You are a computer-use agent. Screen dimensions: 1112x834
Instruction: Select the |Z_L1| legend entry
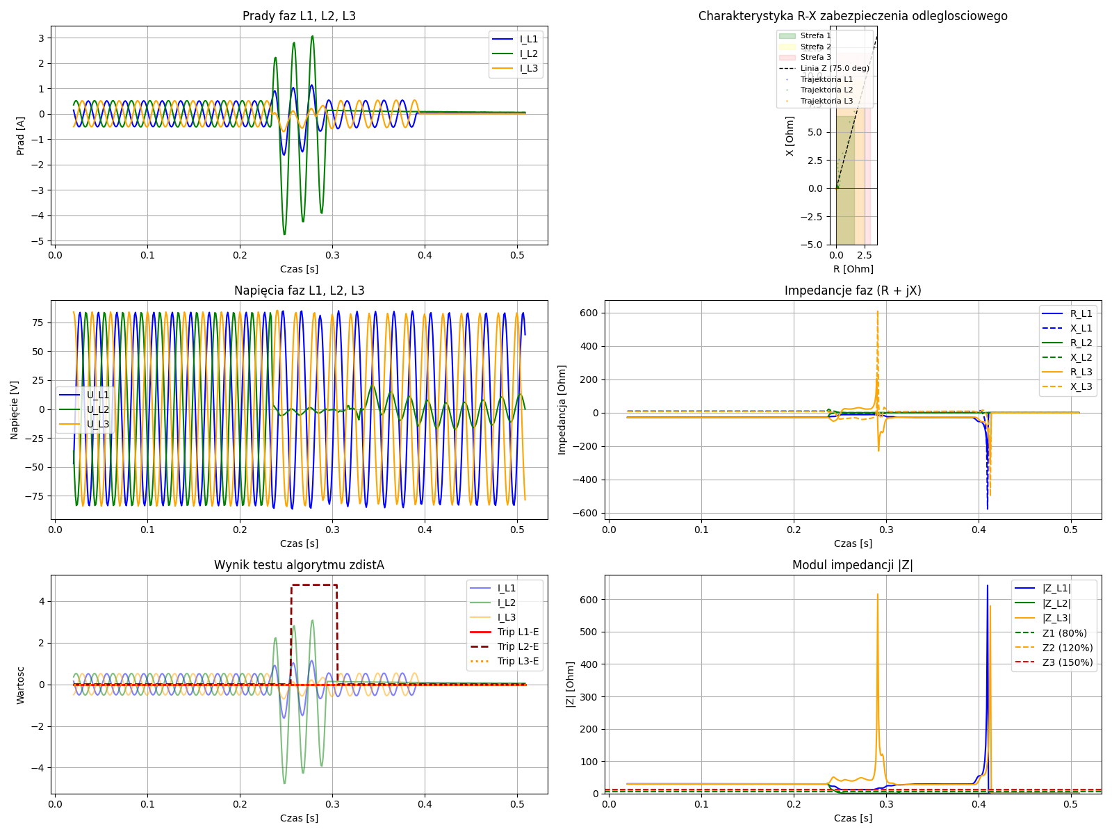click(x=1056, y=588)
